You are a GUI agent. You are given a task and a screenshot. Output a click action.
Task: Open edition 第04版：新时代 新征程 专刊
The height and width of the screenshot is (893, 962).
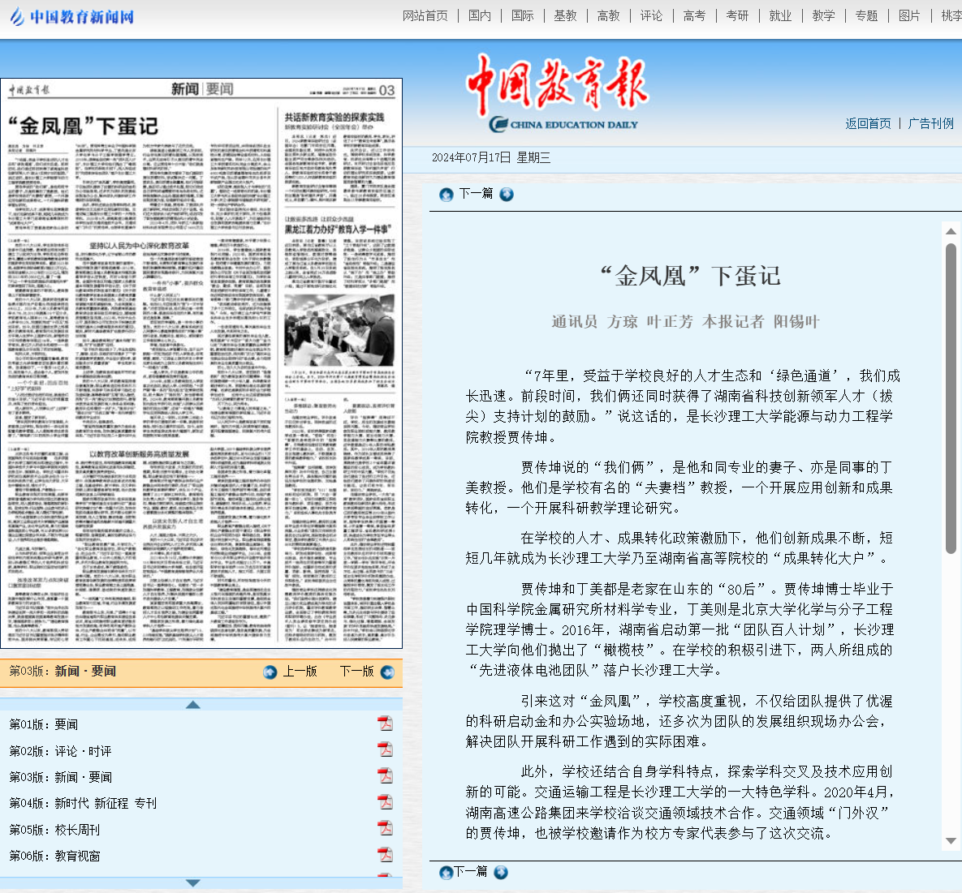pos(83,804)
